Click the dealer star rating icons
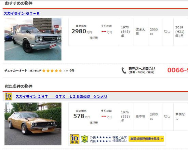Viewport: 188px width, 150px height. pos(52,71)
